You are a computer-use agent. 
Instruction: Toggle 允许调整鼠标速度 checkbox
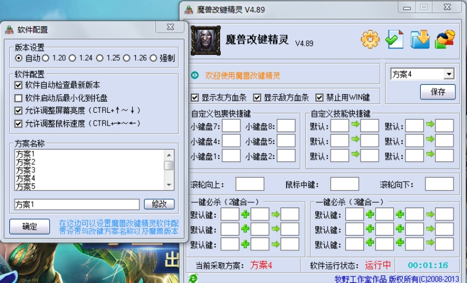[19, 123]
